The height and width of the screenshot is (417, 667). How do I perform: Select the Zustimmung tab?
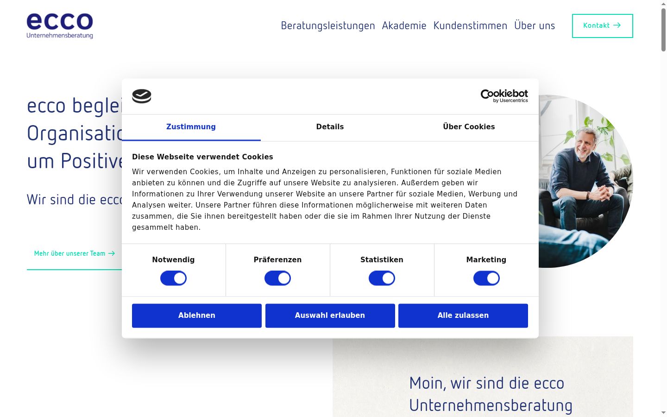pos(191,127)
